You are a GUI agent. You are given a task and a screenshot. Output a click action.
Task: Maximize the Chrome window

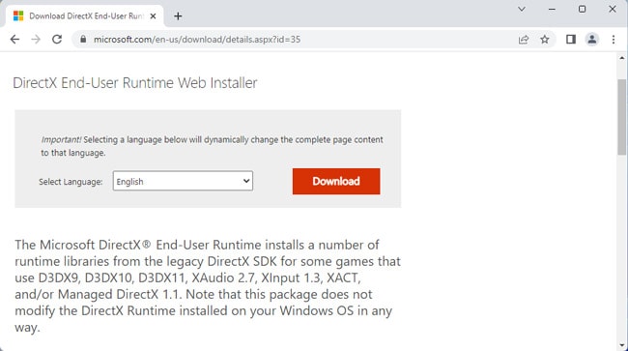click(582, 9)
